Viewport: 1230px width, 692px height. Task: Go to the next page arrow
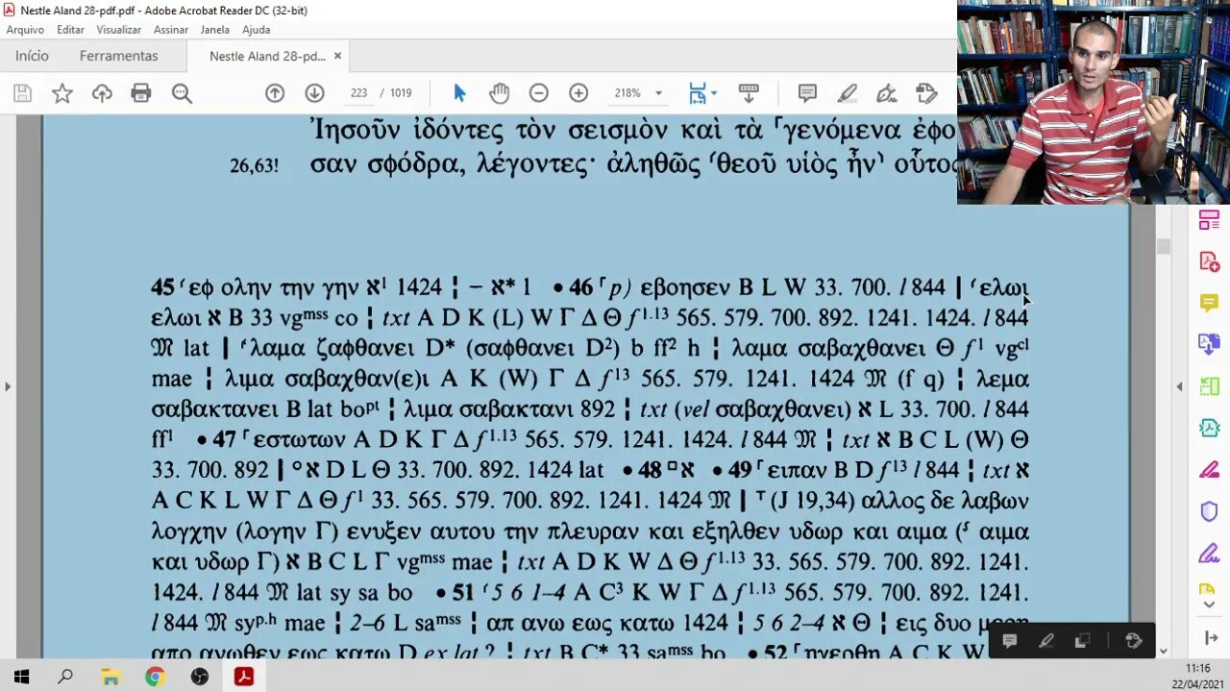pyautogui.click(x=314, y=93)
